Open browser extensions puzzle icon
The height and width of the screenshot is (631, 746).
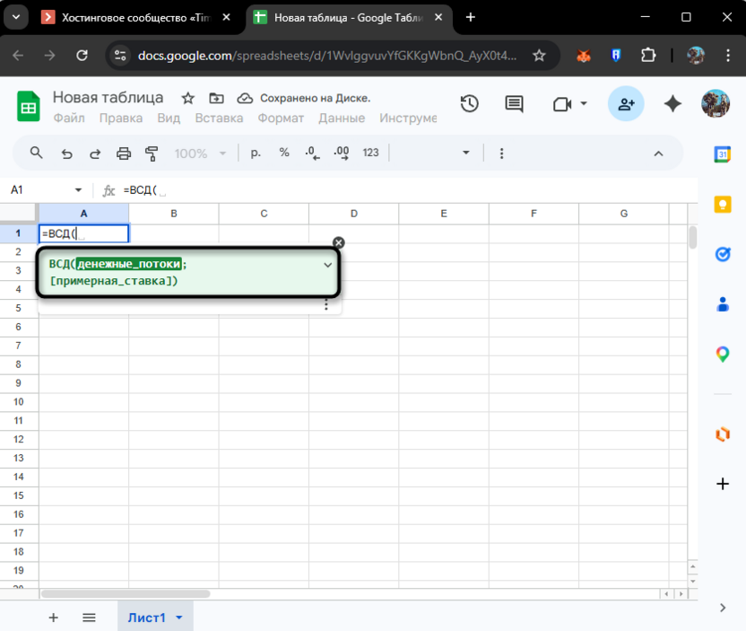[x=648, y=56]
